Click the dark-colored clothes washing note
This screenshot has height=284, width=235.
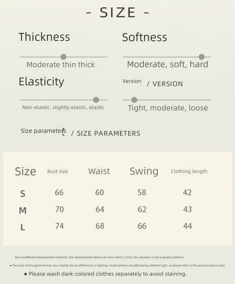point(107,274)
